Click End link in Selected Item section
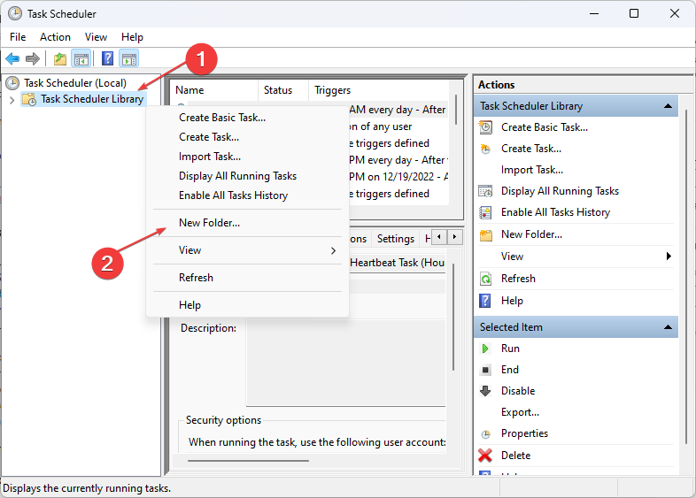This screenshot has height=498, width=696. pyautogui.click(x=509, y=370)
